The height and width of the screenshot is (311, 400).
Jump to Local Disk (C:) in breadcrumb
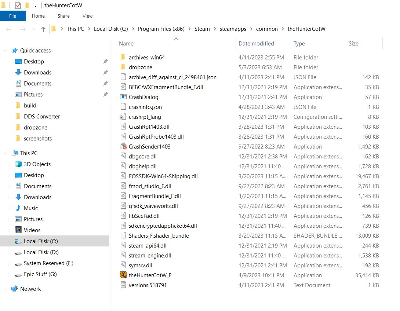pyautogui.click(x=111, y=29)
